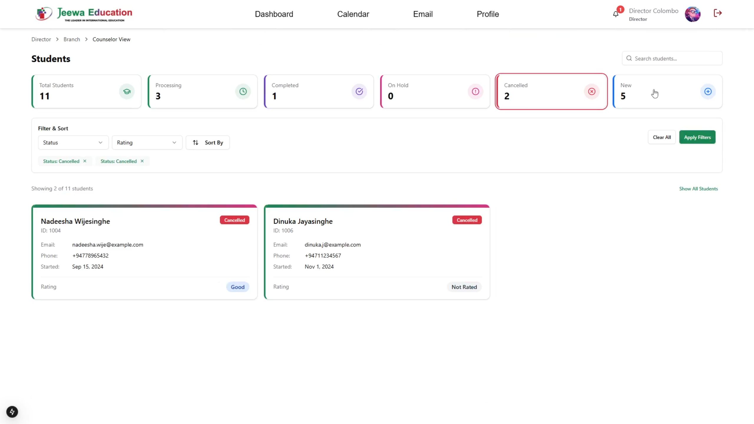Open the Rating filter dropdown
This screenshot has height=424, width=754.
147,142
